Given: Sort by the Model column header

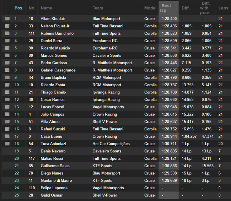Looking at the screenshot, I should tap(150, 8).
